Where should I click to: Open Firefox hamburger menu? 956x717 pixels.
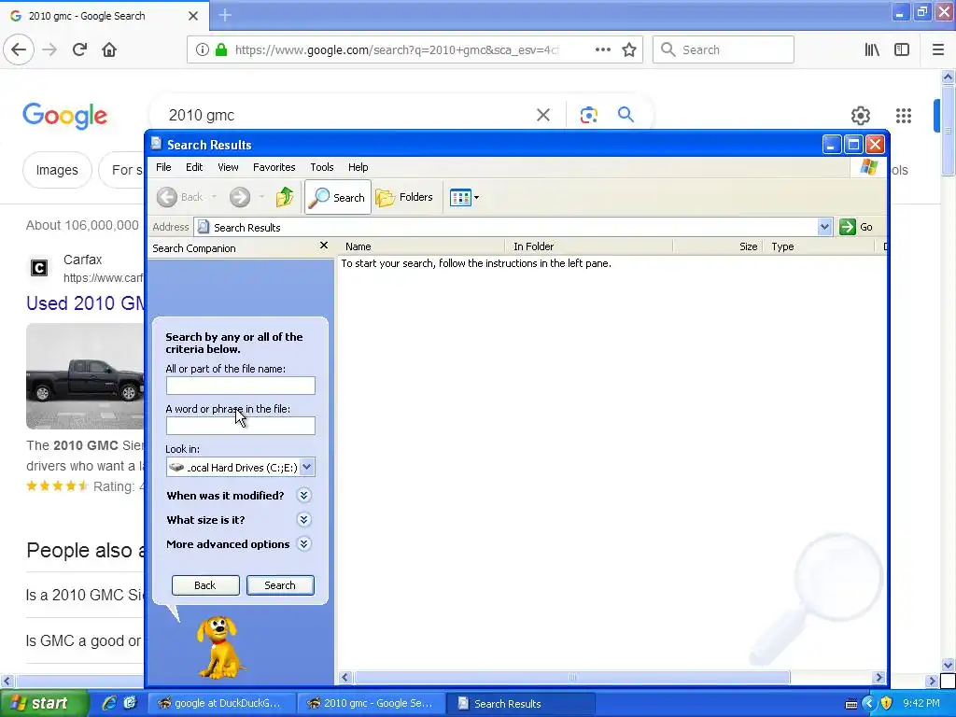[x=938, y=49]
